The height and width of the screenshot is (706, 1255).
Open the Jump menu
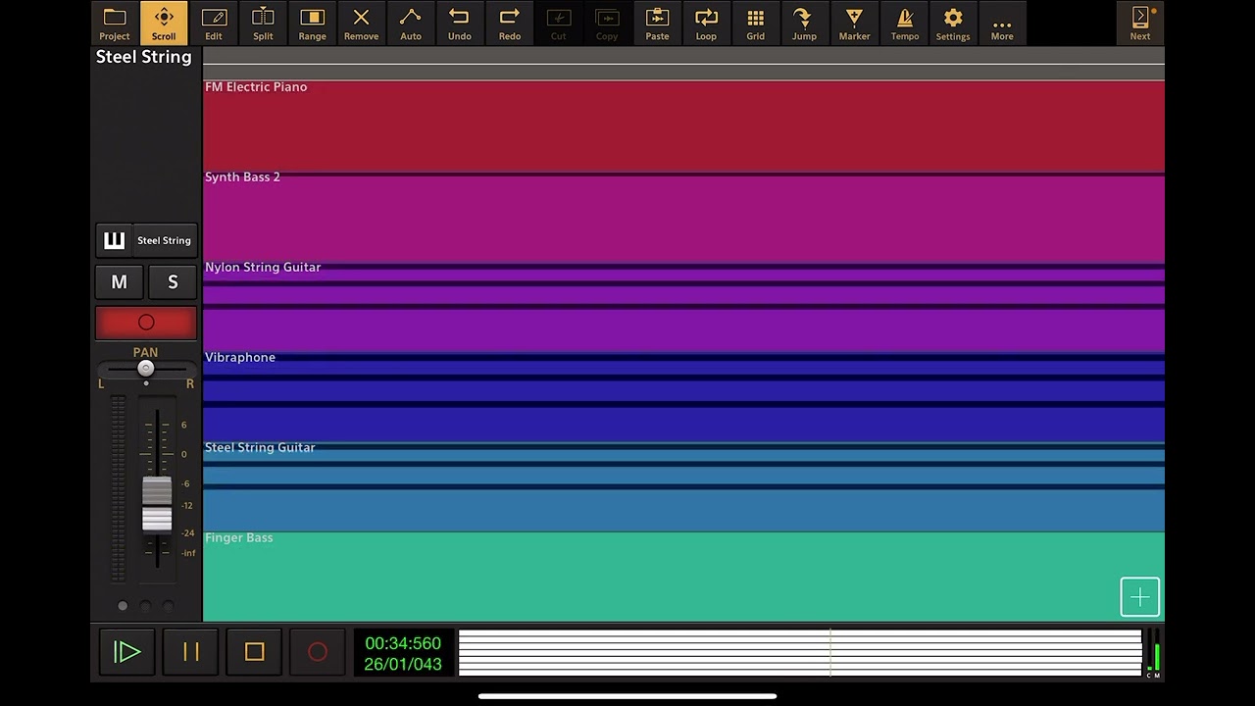(x=804, y=24)
